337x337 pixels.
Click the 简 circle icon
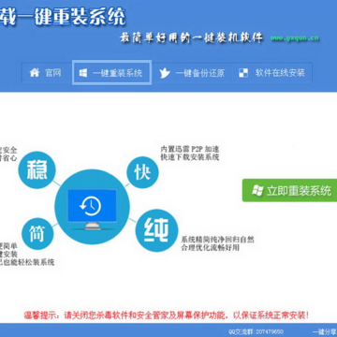tap(37, 234)
